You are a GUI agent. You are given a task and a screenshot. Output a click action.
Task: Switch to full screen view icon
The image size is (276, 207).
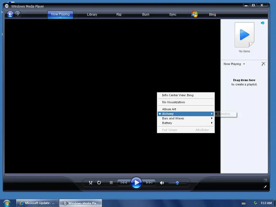tap(265, 180)
